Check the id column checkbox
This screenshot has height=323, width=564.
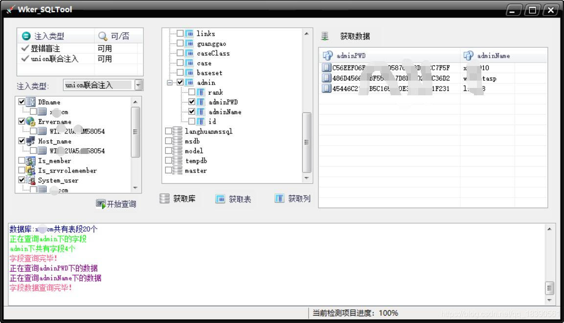point(192,121)
